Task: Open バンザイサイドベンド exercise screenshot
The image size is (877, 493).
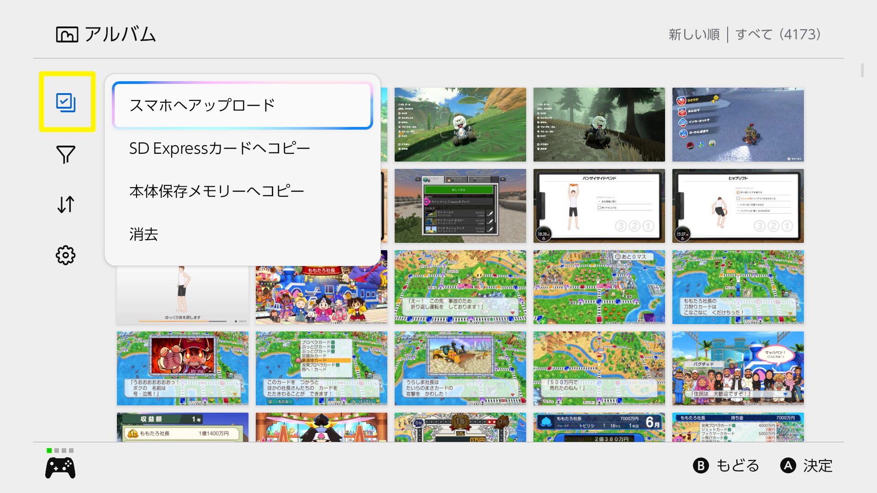Action: tap(599, 206)
